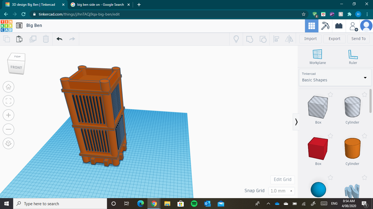Favorite the red Box star
Viewport: 373px width, 209px height.
pyautogui.click(x=330, y=136)
